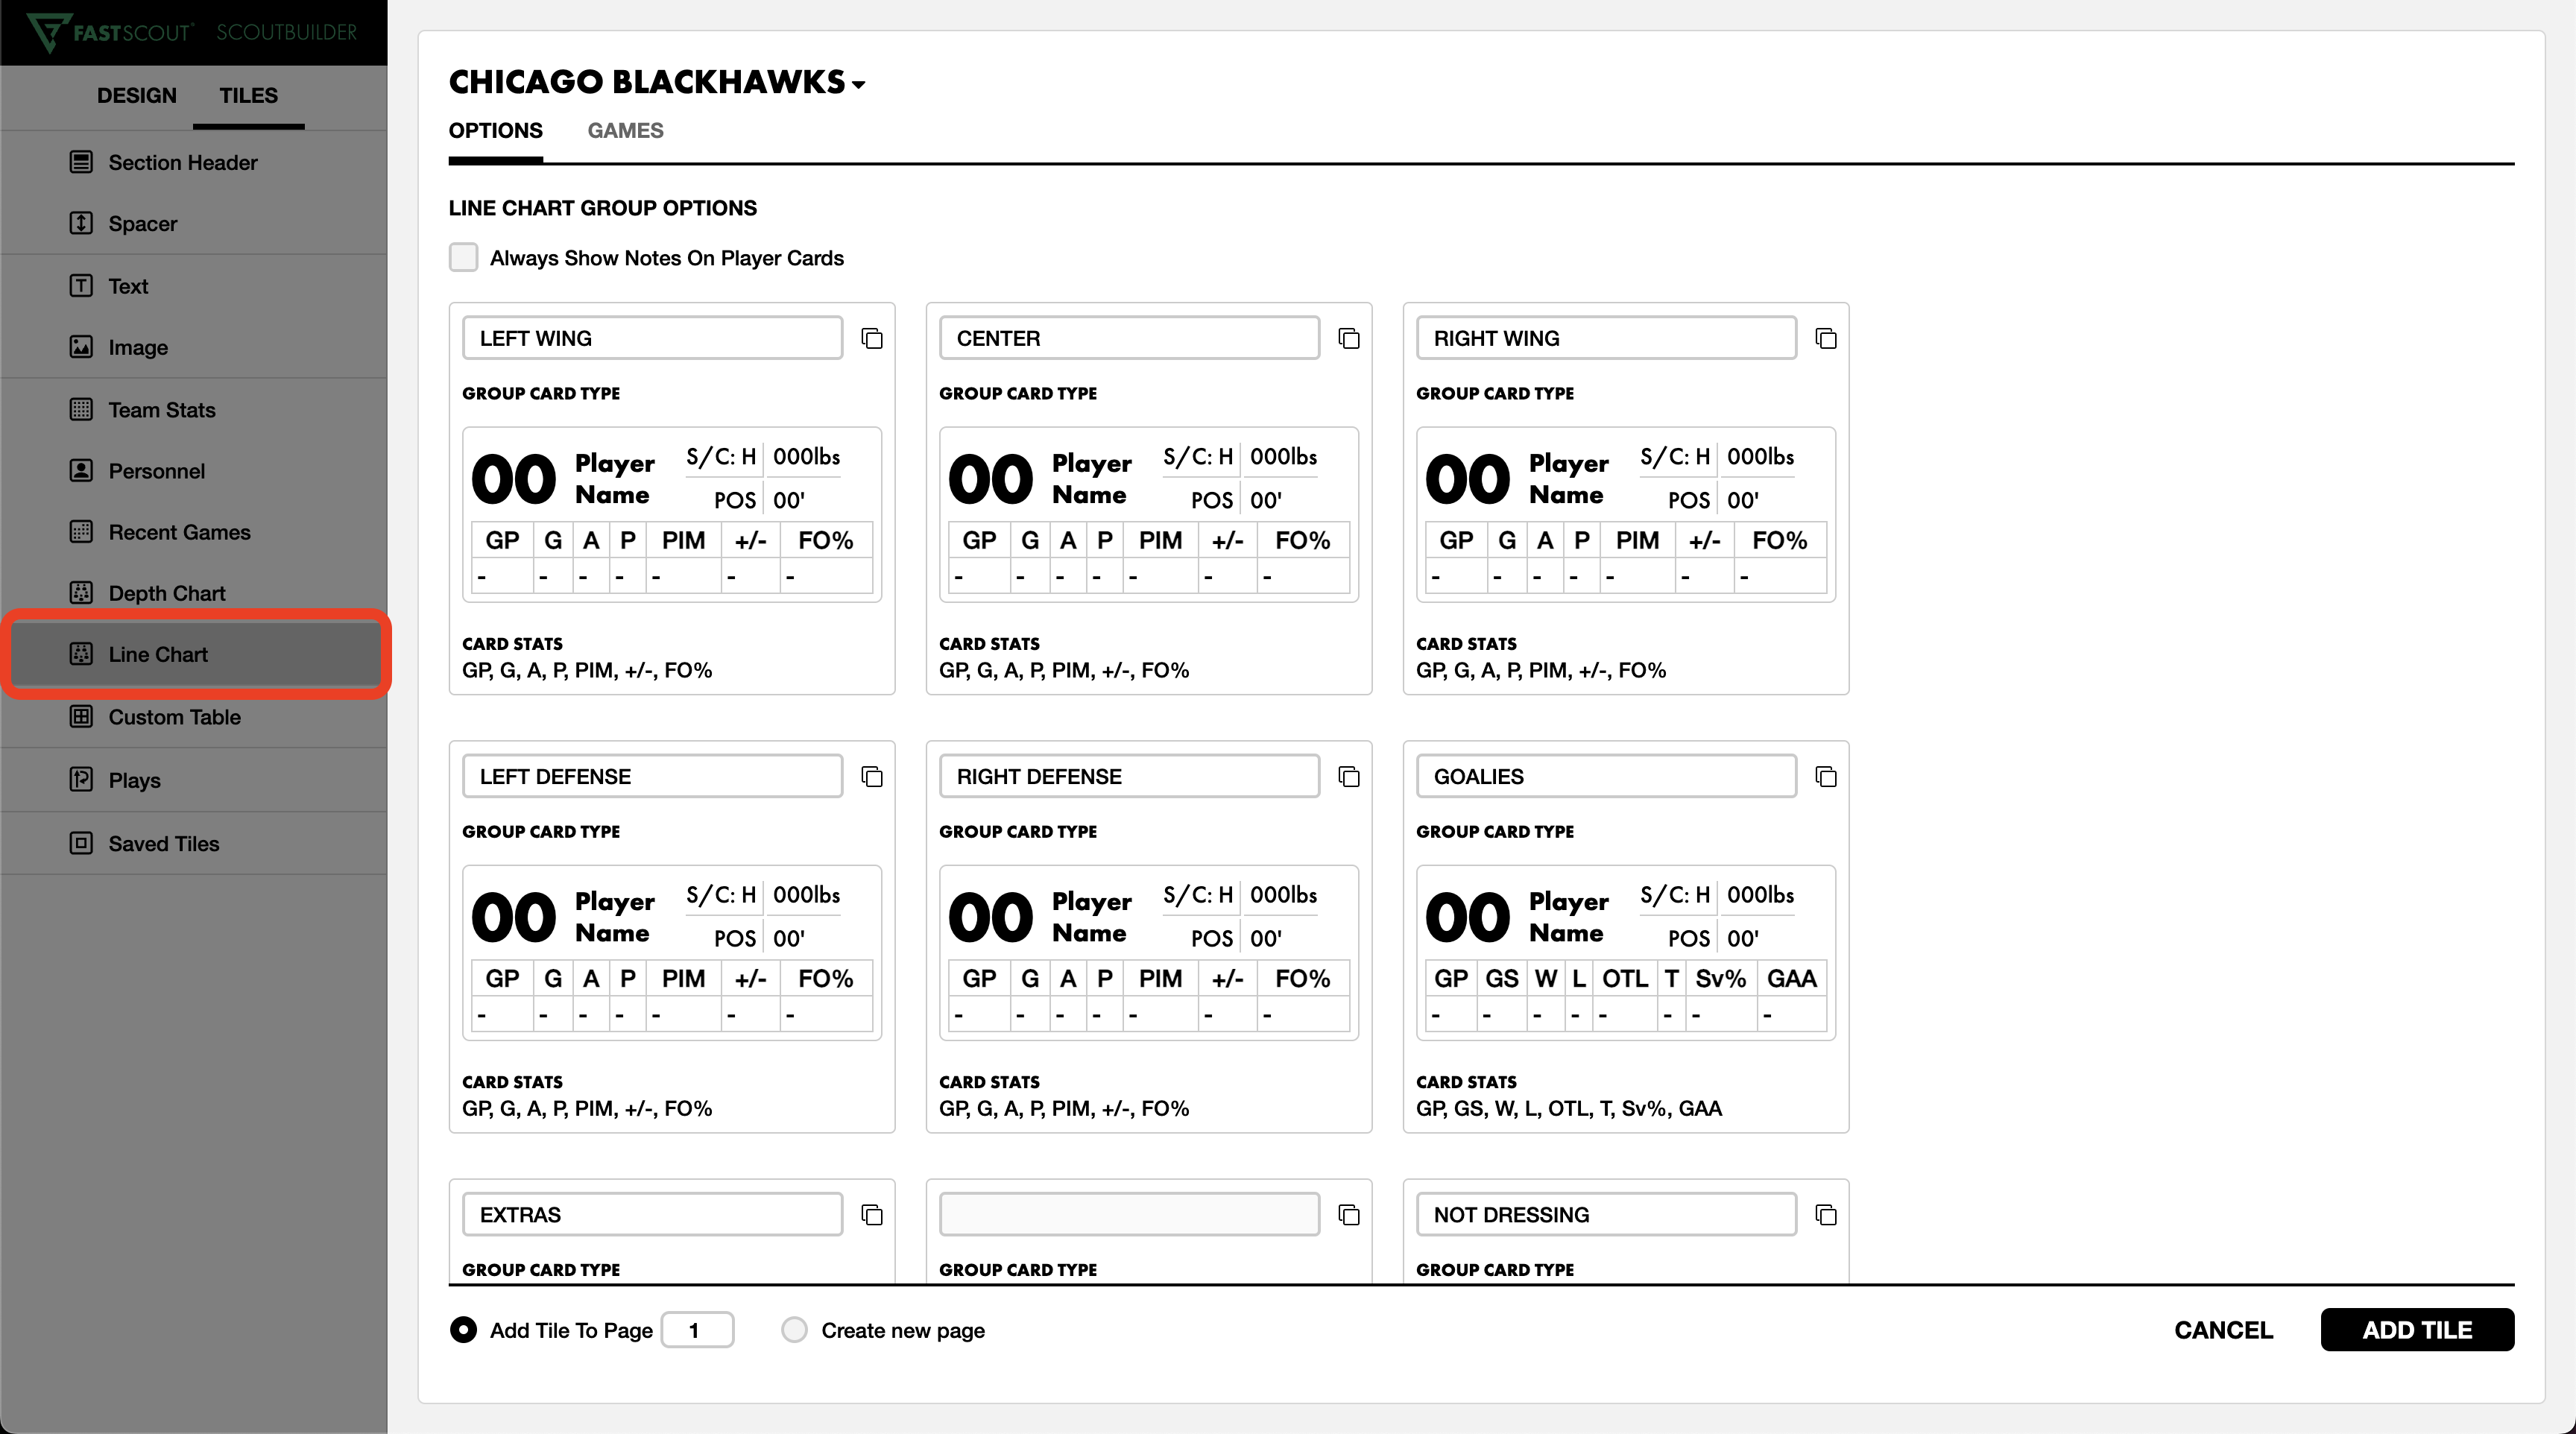The height and width of the screenshot is (1434, 2576).
Task: Click the empty group name field
Action: [x=1129, y=1215]
